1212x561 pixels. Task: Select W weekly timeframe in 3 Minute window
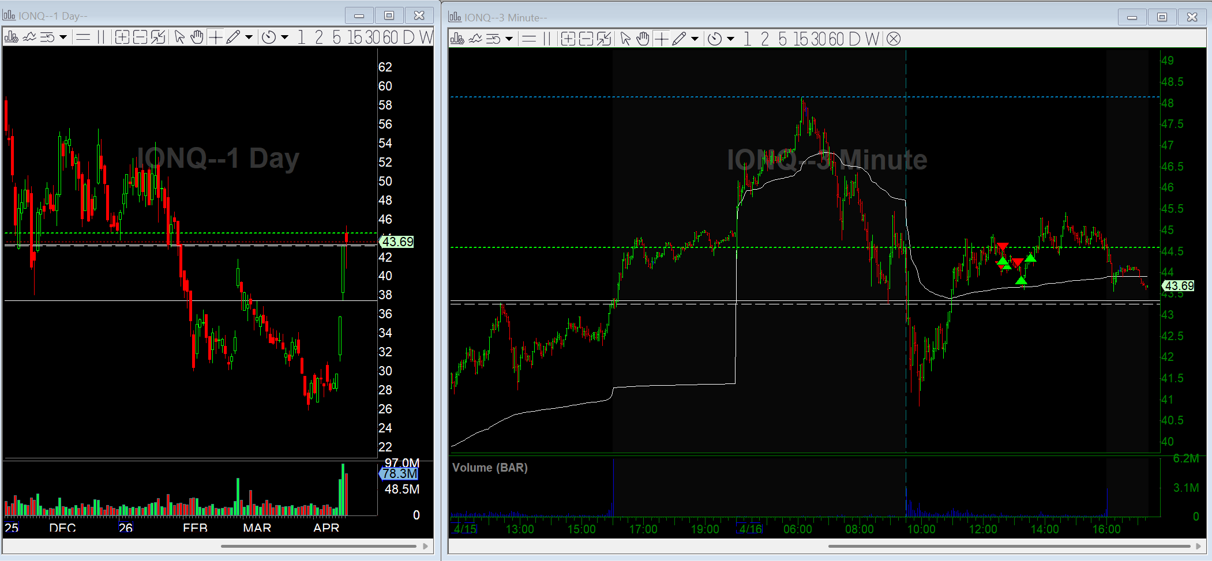(872, 39)
